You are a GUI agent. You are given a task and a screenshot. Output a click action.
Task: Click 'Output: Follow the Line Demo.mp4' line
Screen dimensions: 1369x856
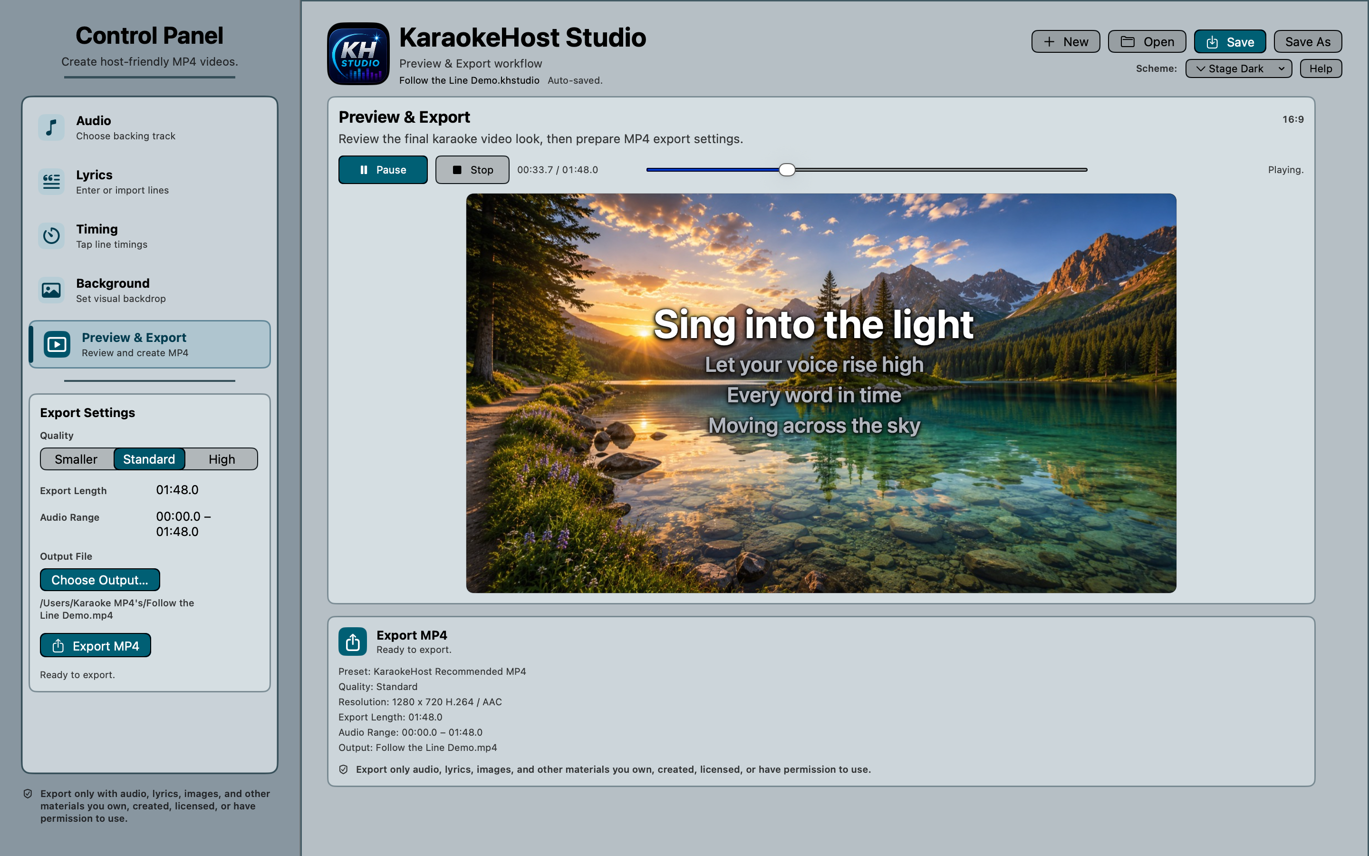[x=417, y=747]
